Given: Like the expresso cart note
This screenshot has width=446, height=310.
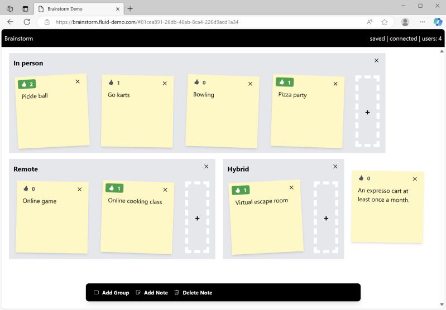Looking at the screenshot, I should (x=365, y=178).
